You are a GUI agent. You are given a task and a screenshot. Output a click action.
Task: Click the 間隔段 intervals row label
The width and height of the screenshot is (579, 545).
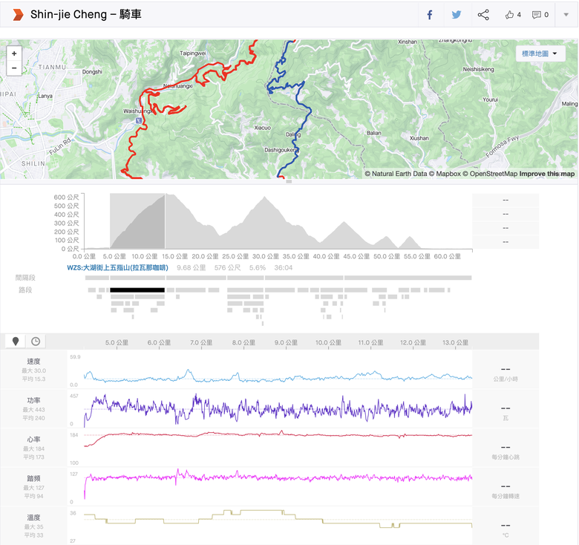tap(25, 278)
